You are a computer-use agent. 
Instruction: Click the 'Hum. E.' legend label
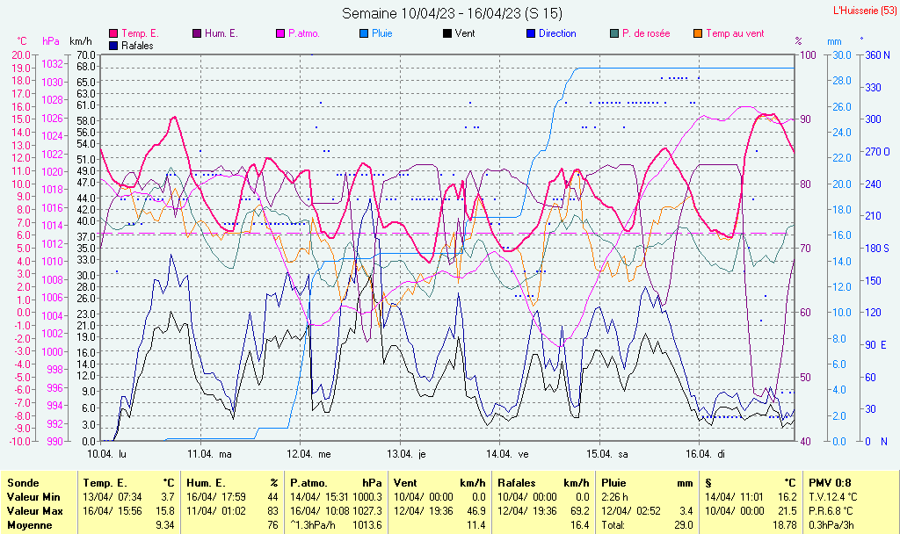coord(221,34)
